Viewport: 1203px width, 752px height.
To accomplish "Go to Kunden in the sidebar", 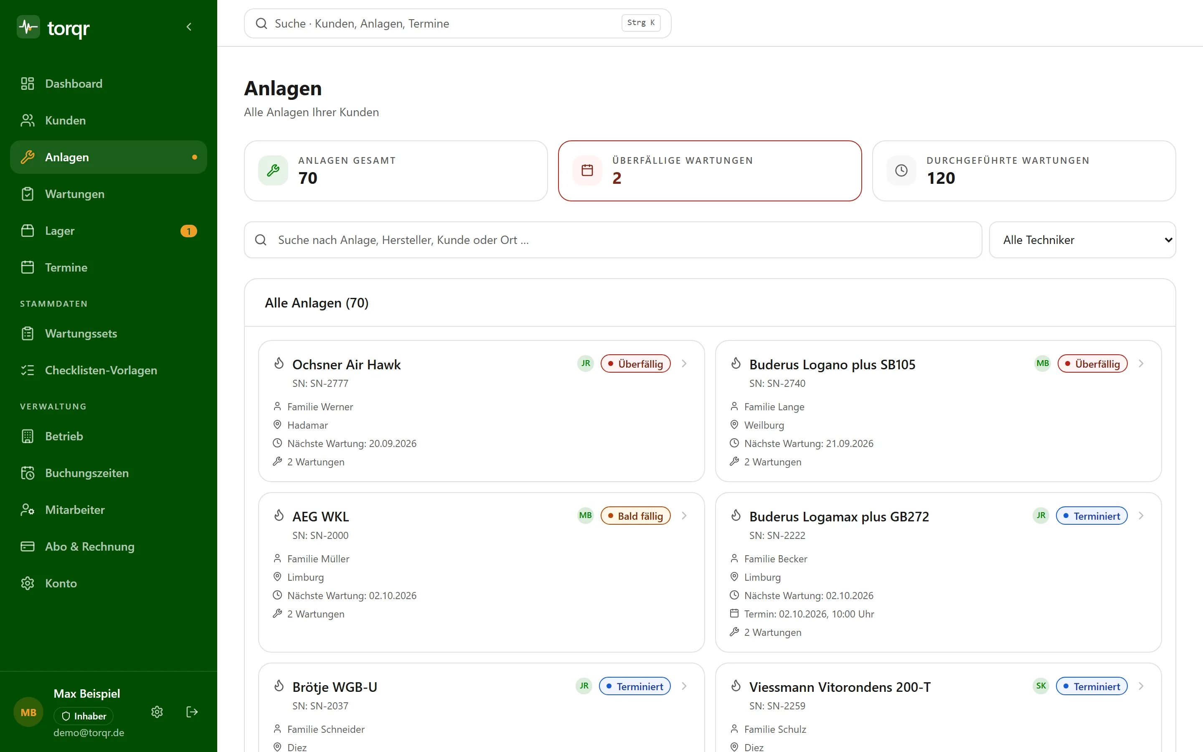I will (x=108, y=120).
